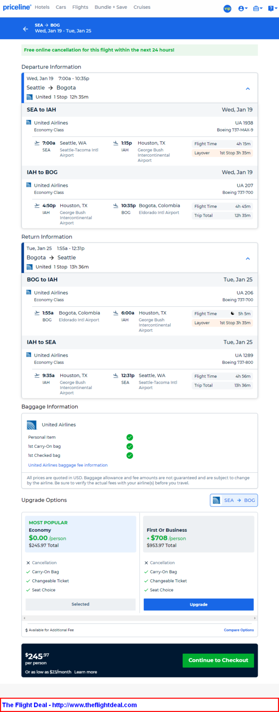Collapse the Bogota to Seattle return details
The height and width of the screenshot is (712, 279).
pos(248,258)
